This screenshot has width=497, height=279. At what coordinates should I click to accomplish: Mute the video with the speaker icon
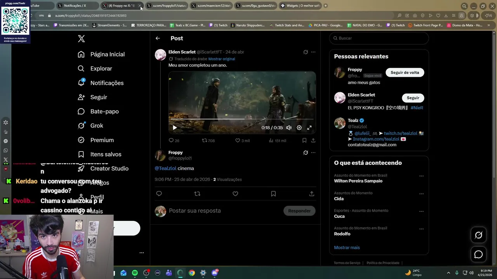289,127
